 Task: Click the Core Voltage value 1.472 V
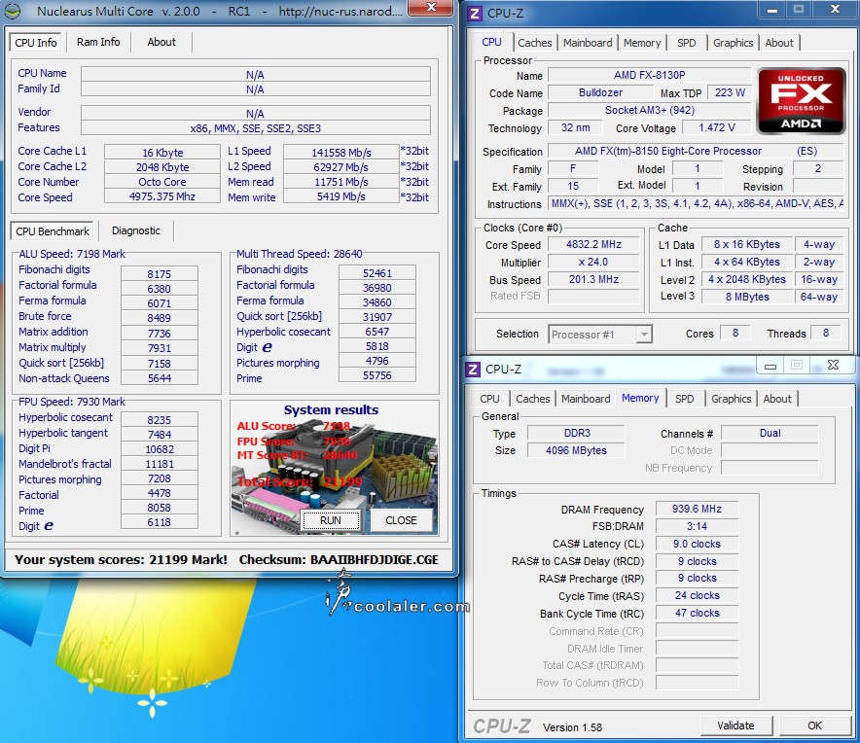(716, 127)
